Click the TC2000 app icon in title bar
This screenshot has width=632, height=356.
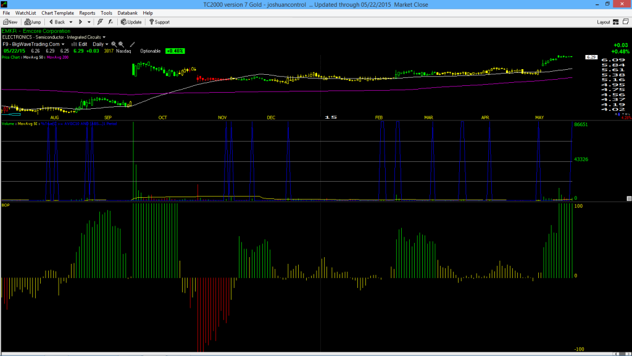[4, 4]
